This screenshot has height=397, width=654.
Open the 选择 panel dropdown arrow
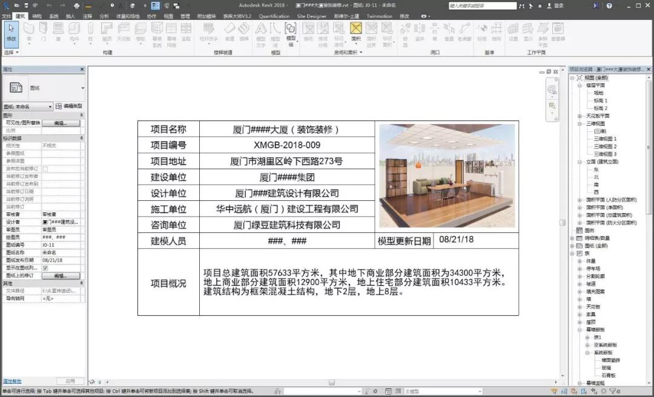click(x=17, y=53)
